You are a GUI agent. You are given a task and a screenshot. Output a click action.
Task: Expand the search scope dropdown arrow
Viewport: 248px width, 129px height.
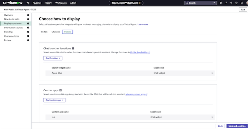214,3
